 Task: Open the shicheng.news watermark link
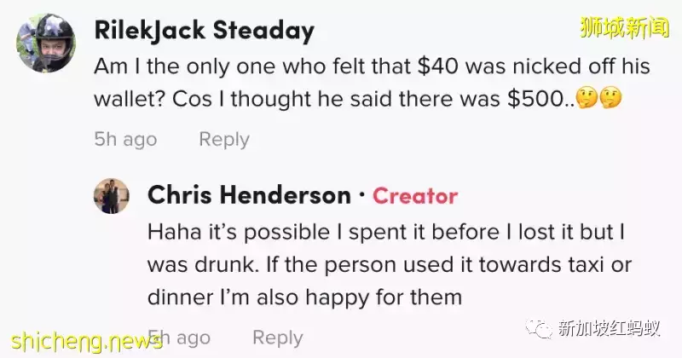tap(82, 341)
